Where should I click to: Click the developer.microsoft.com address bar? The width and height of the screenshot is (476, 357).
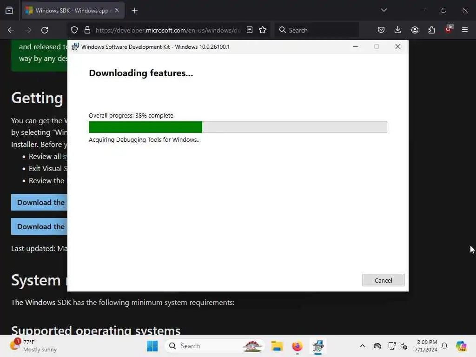(x=168, y=30)
